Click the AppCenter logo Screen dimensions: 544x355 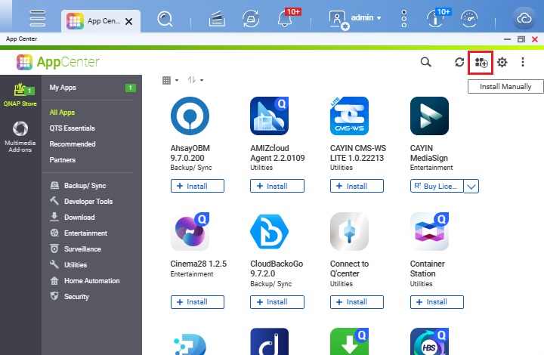58,62
